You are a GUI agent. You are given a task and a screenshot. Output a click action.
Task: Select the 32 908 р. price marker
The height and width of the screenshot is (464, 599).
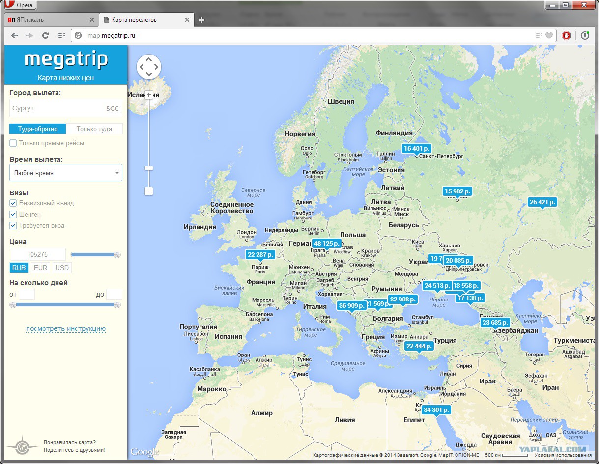pos(402,299)
